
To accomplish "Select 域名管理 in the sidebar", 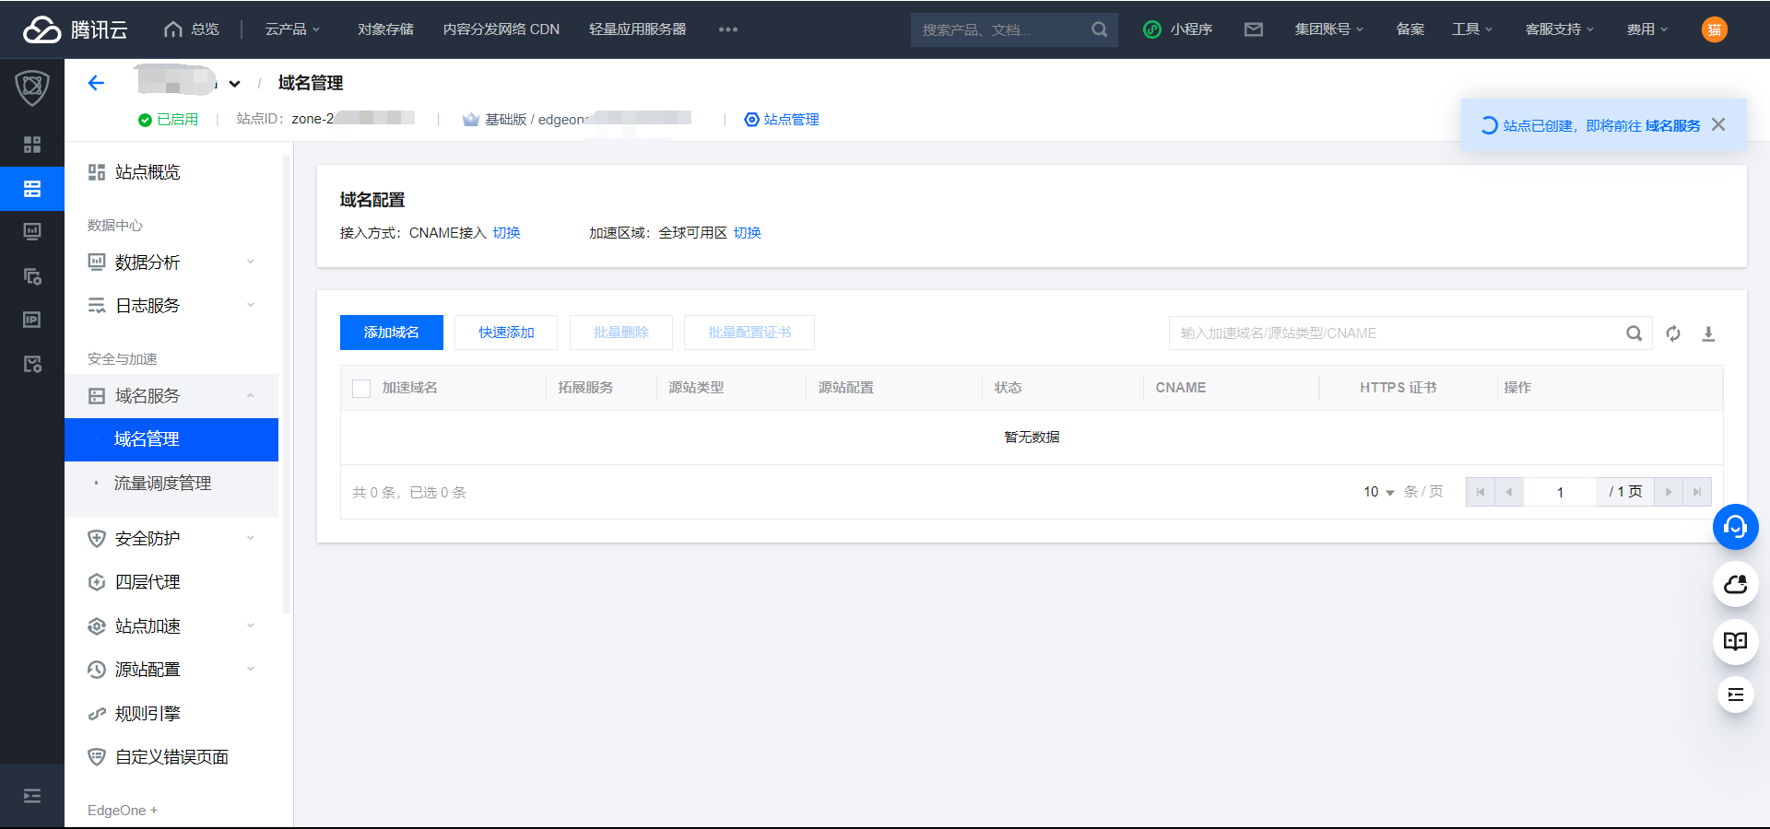I will (171, 439).
